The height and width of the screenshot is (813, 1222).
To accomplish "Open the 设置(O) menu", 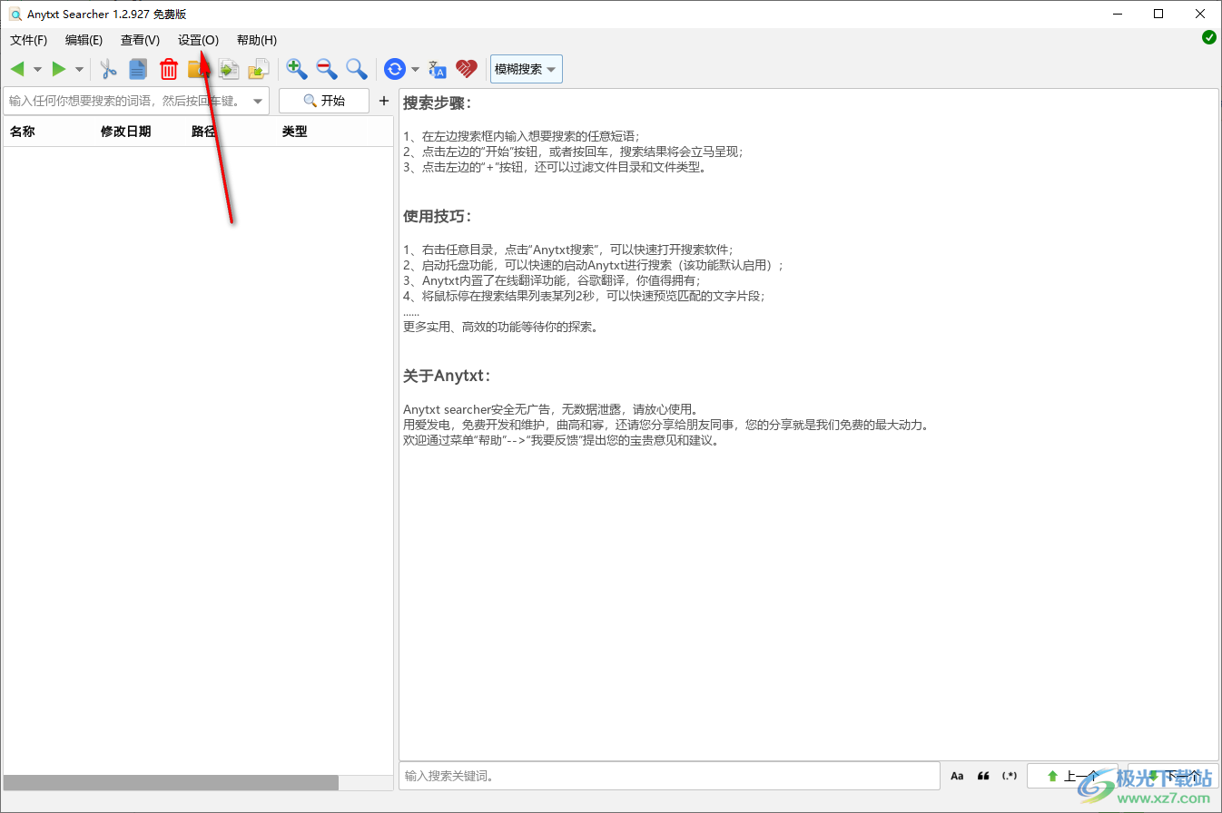I will pos(199,40).
